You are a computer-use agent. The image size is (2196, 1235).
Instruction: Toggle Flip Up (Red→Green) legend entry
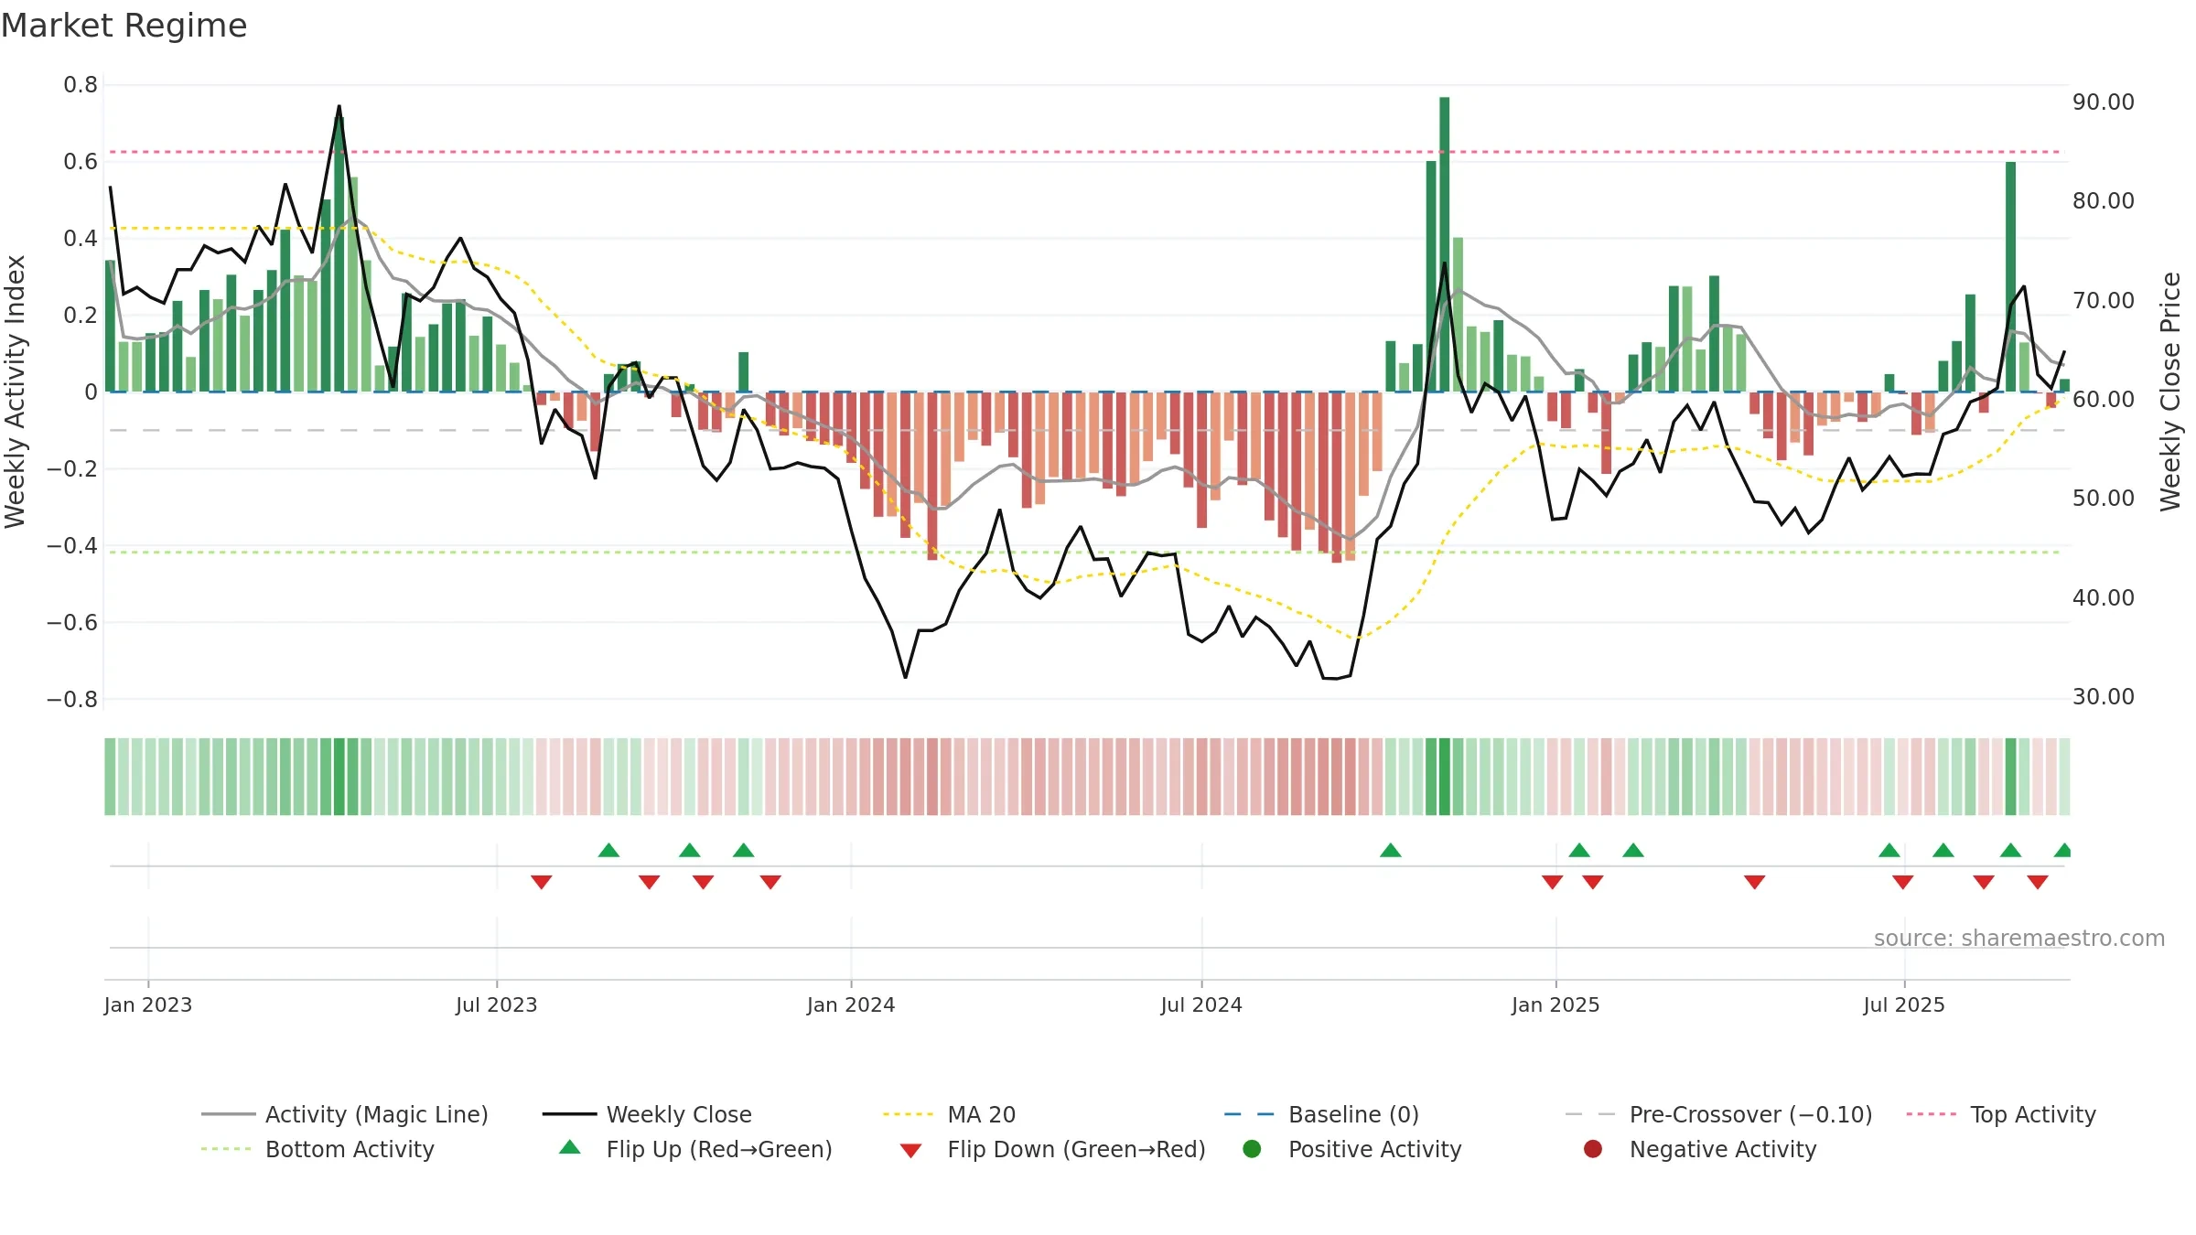(695, 1149)
